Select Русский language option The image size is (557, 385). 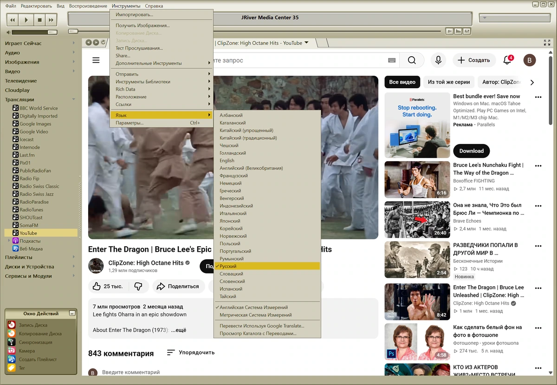[268, 266]
